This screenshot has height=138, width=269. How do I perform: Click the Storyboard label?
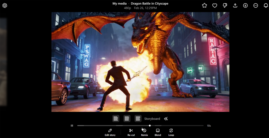[x=152, y=119]
